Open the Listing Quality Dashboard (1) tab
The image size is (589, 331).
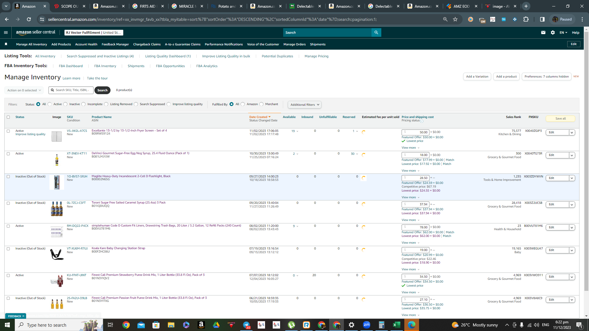coord(168,56)
